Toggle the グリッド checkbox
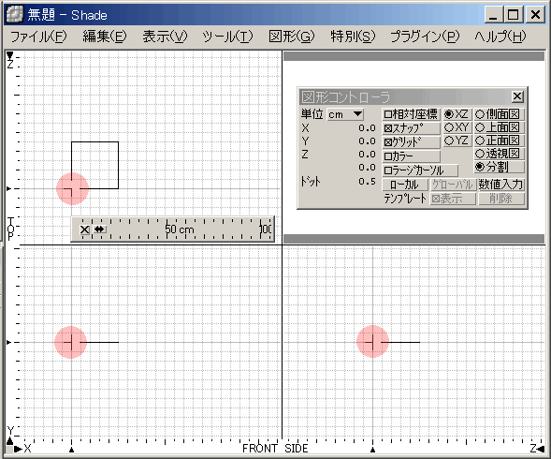This screenshot has height=459, width=551. tap(411, 142)
